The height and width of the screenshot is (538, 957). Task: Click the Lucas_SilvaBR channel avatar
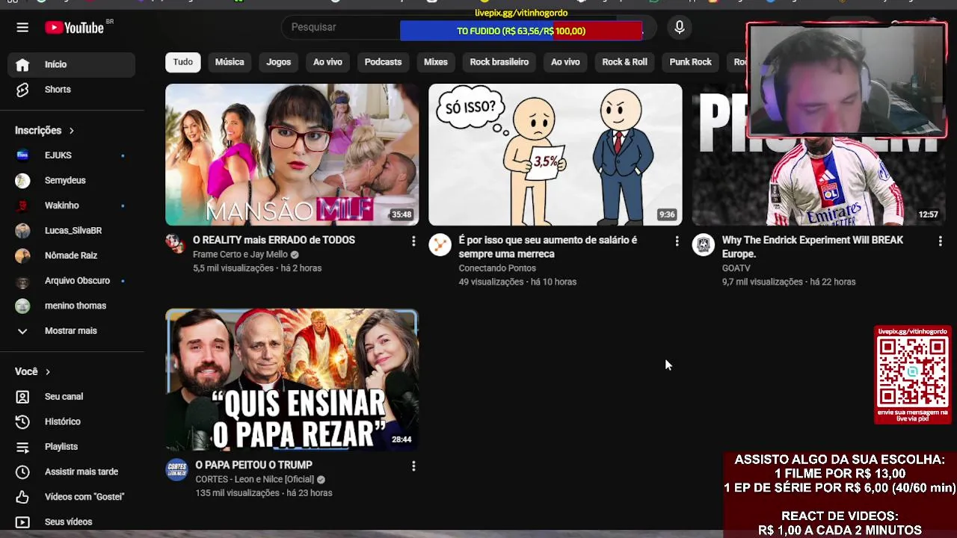tap(22, 231)
